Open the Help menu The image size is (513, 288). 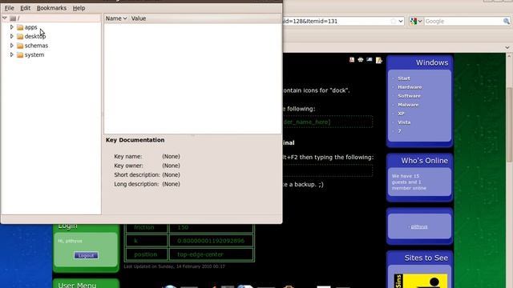[x=79, y=8]
